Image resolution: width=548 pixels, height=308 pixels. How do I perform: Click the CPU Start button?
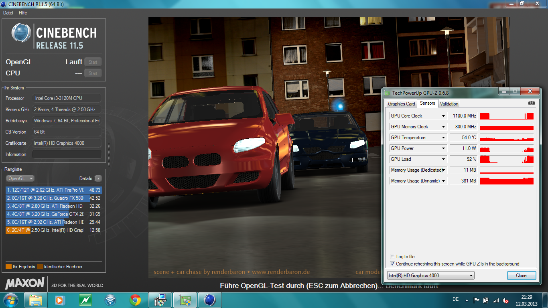pyautogui.click(x=93, y=73)
